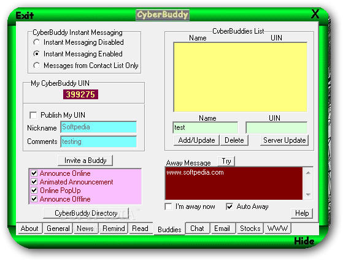Screen dimensions: 343x261
Task: Click the Nickname field containing Softpedia
Action: point(99,127)
